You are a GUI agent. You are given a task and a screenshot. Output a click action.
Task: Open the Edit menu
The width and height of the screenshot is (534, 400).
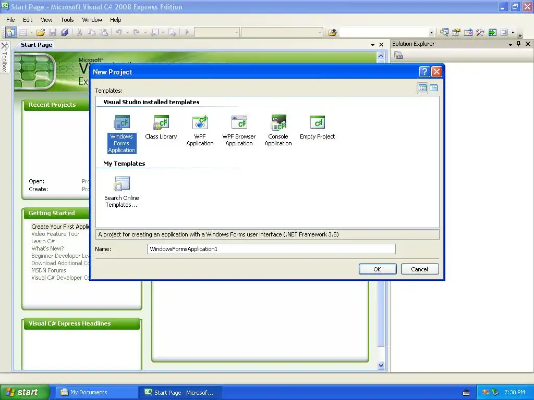(x=28, y=20)
